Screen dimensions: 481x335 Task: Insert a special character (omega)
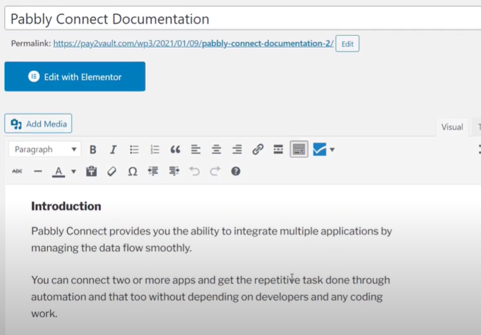[x=133, y=171]
